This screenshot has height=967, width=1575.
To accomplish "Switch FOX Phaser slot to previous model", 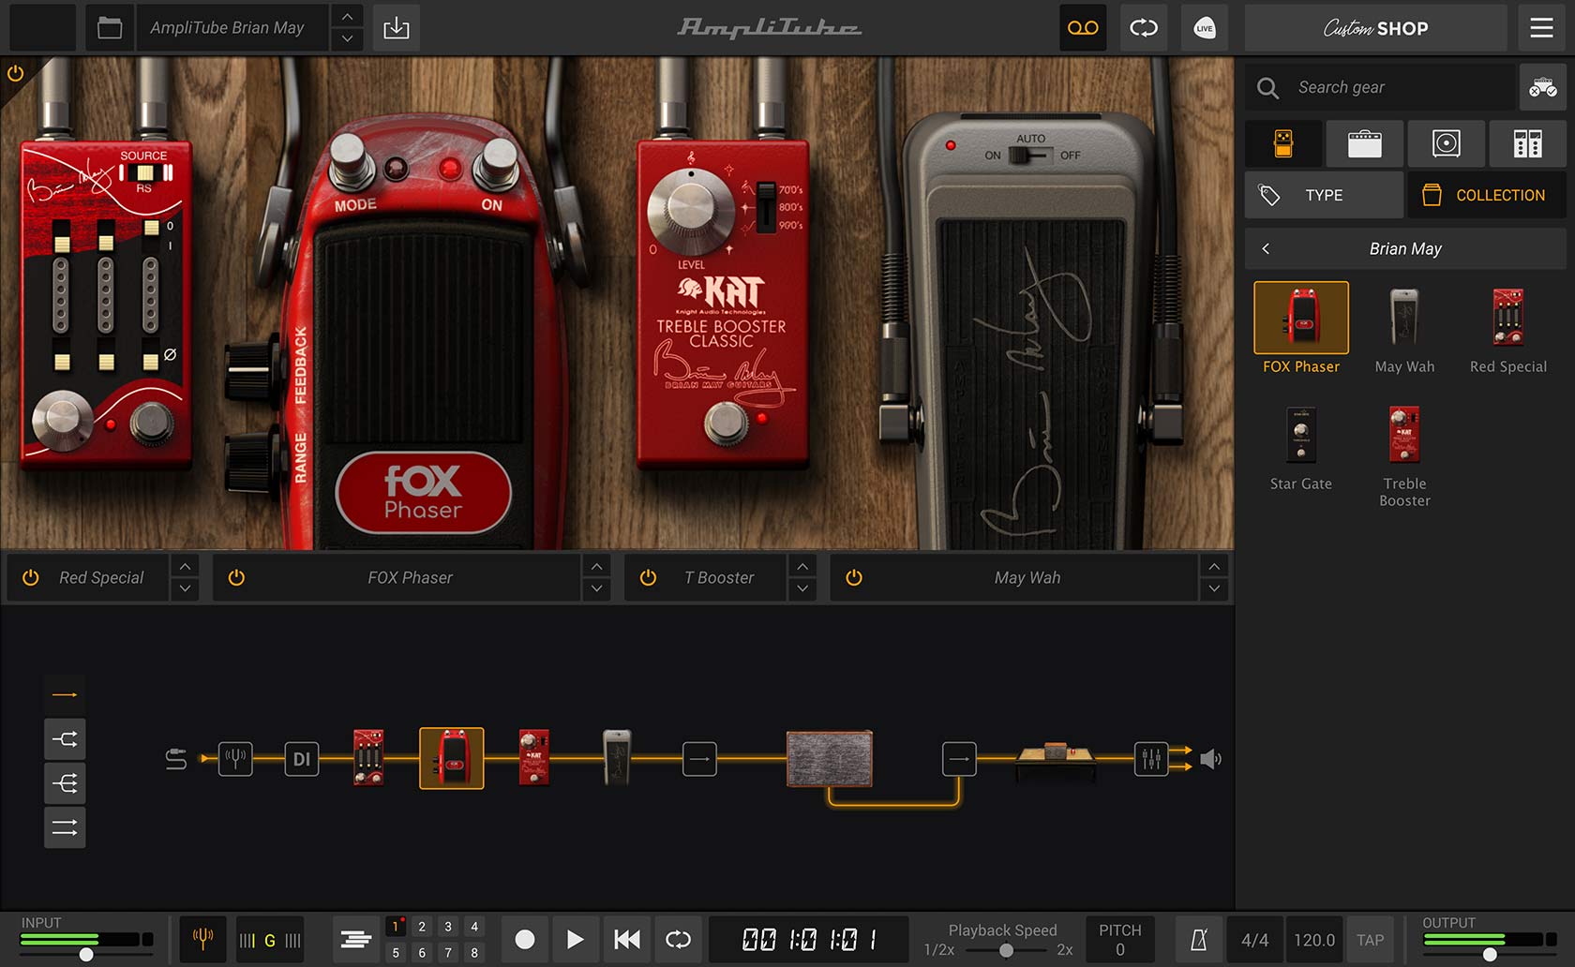I will coord(596,567).
